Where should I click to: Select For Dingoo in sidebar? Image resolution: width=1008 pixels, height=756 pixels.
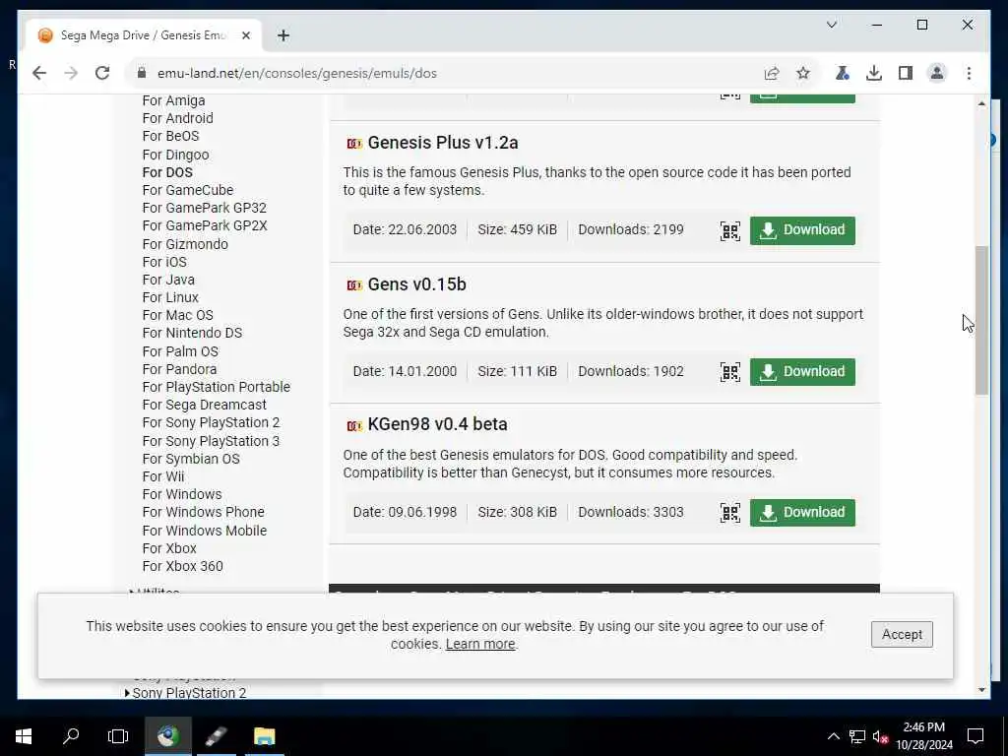[175, 155]
